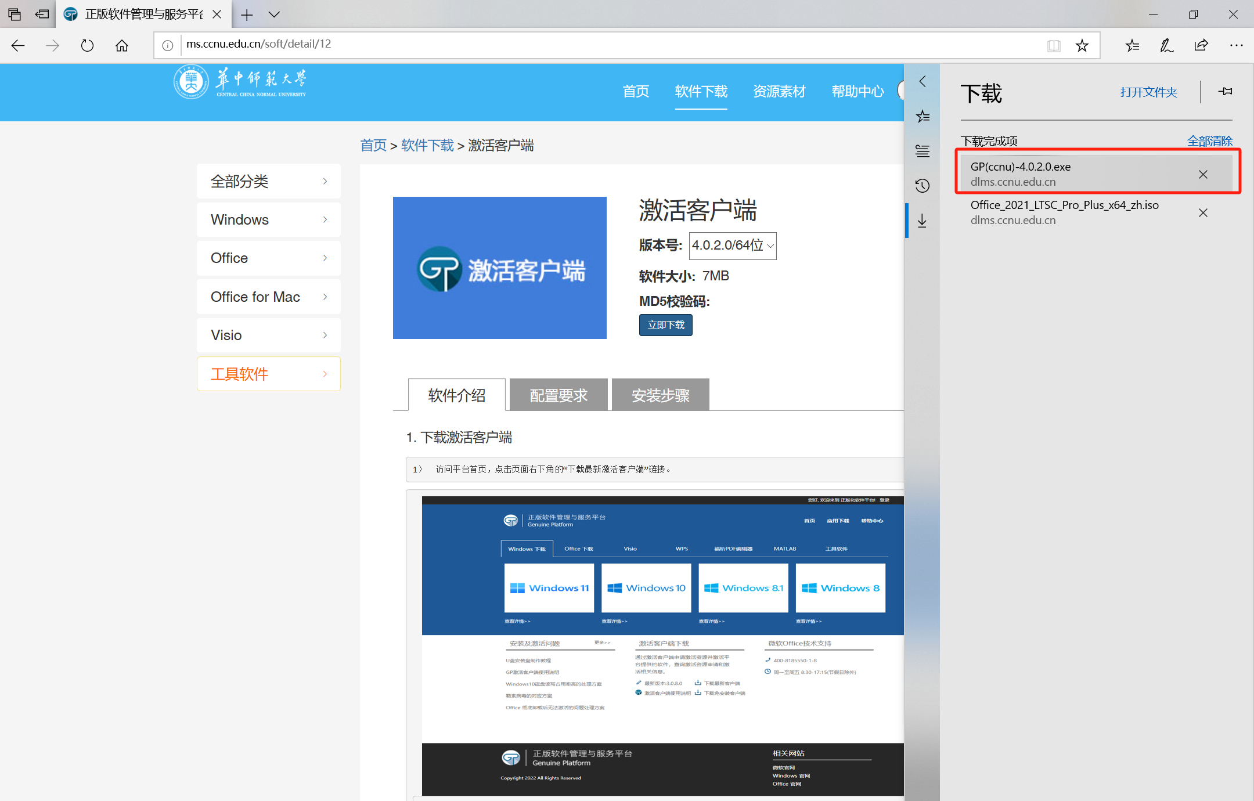Open 软件下载 in the site navigation
Screen dimensions: 1254x801
click(x=701, y=91)
